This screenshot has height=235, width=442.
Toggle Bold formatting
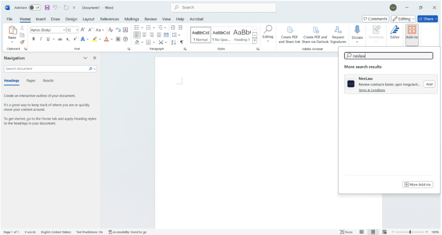coord(34,39)
